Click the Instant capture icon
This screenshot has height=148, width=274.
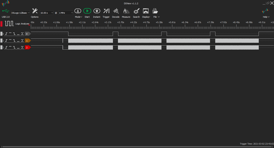click(x=97, y=11)
